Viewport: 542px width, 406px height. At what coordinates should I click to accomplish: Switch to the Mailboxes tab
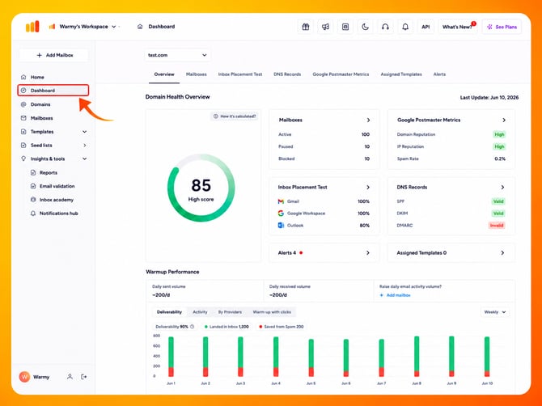pos(197,74)
